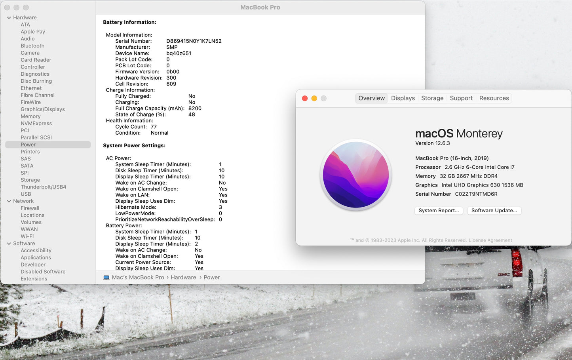This screenshot has height=360, width=572.
Task: Collapse the Software section chevron
Action: (9, 244)
